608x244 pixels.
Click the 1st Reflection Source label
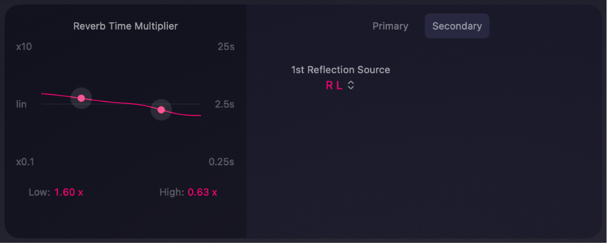[340, 70]
